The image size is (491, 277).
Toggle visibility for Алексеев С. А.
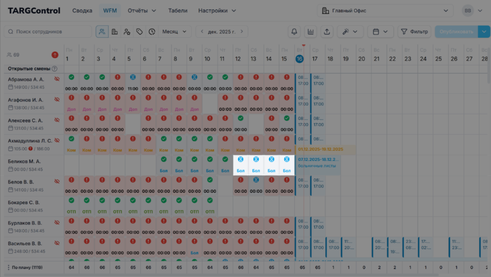[57, 120]
